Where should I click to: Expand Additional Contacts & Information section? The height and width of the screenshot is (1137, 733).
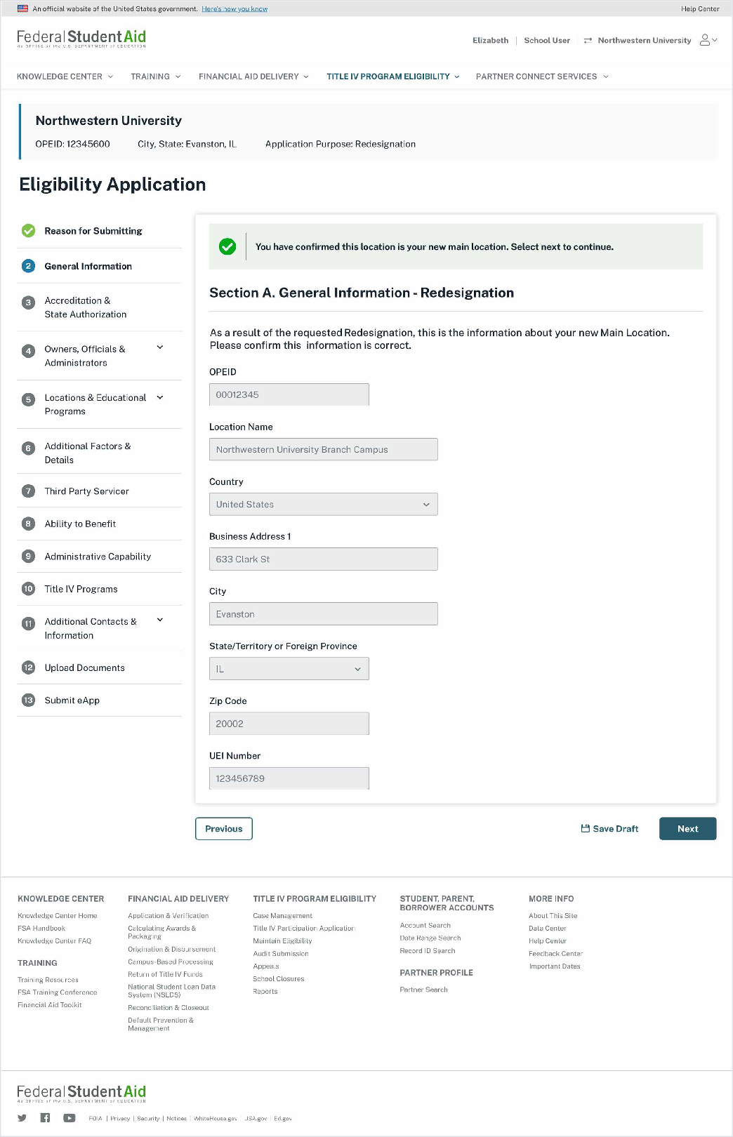click(x=160, y=620)
